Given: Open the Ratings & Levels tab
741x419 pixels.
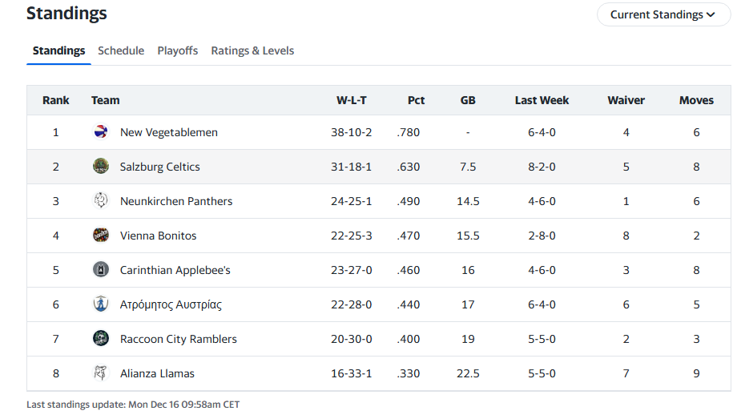Looking at the screenshot, I should [252, 50].
